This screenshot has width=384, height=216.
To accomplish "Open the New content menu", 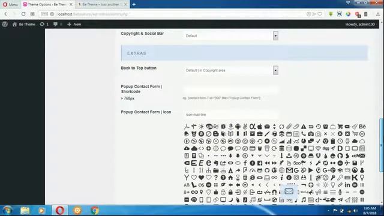I will [x=74, y=24].
